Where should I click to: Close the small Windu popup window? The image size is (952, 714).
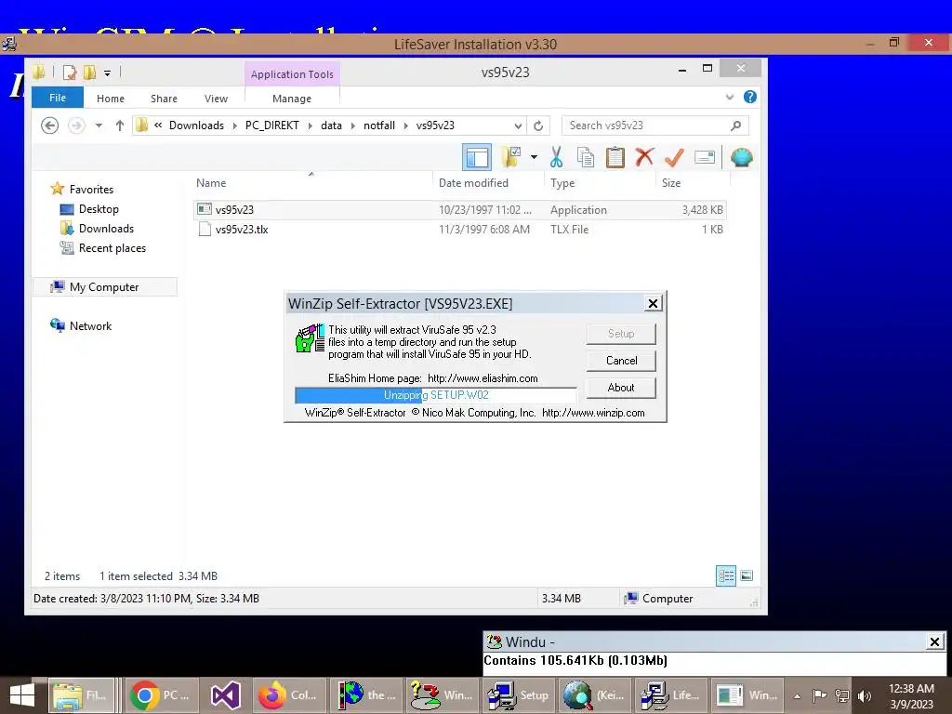[934, 641]
